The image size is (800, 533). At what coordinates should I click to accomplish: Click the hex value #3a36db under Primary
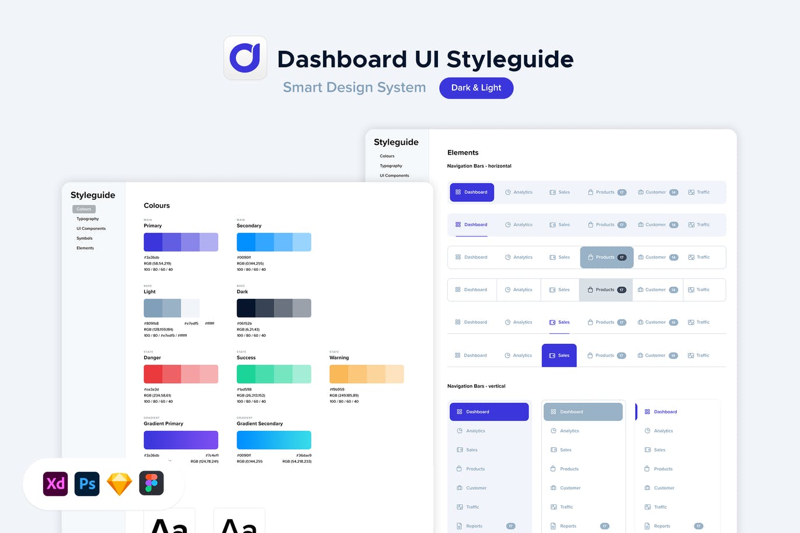tap(152, 257)
